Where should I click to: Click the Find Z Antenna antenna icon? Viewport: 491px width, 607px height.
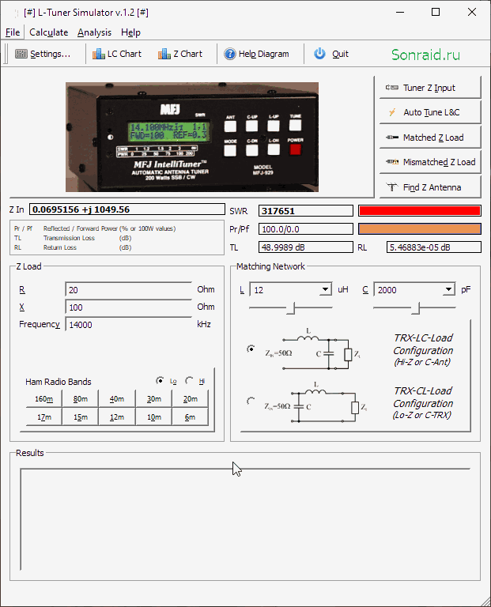pyautogui.click(x=392, y=187)
